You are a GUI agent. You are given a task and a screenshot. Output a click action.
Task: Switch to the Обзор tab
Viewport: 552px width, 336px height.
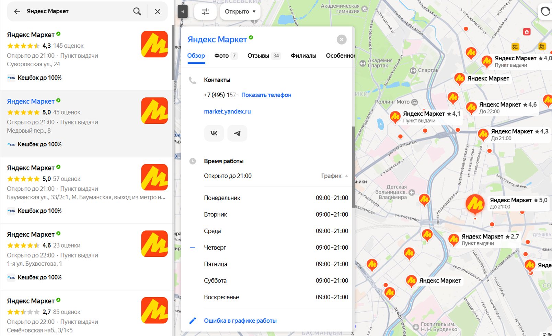196,56
